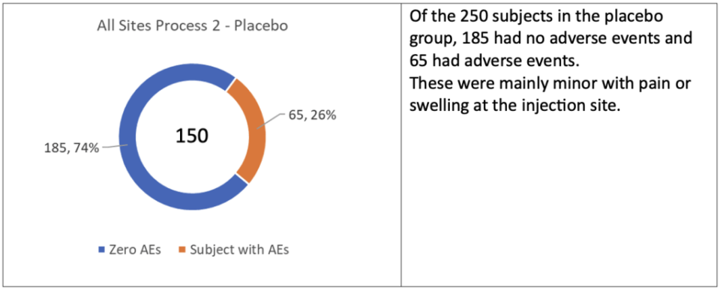Select the Subject with AEs legend text
720x290 pixels.
click(240, 250)
